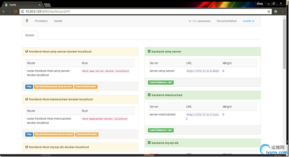Click Weight value 0 for server-memcached
This screenshot has width=289, height=157.
tap(223, 114)
